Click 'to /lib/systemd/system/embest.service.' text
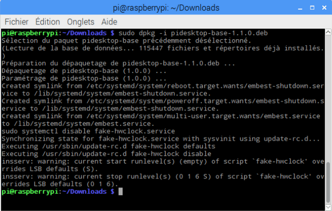Screen dimensions: 332x211 point(78,124)
